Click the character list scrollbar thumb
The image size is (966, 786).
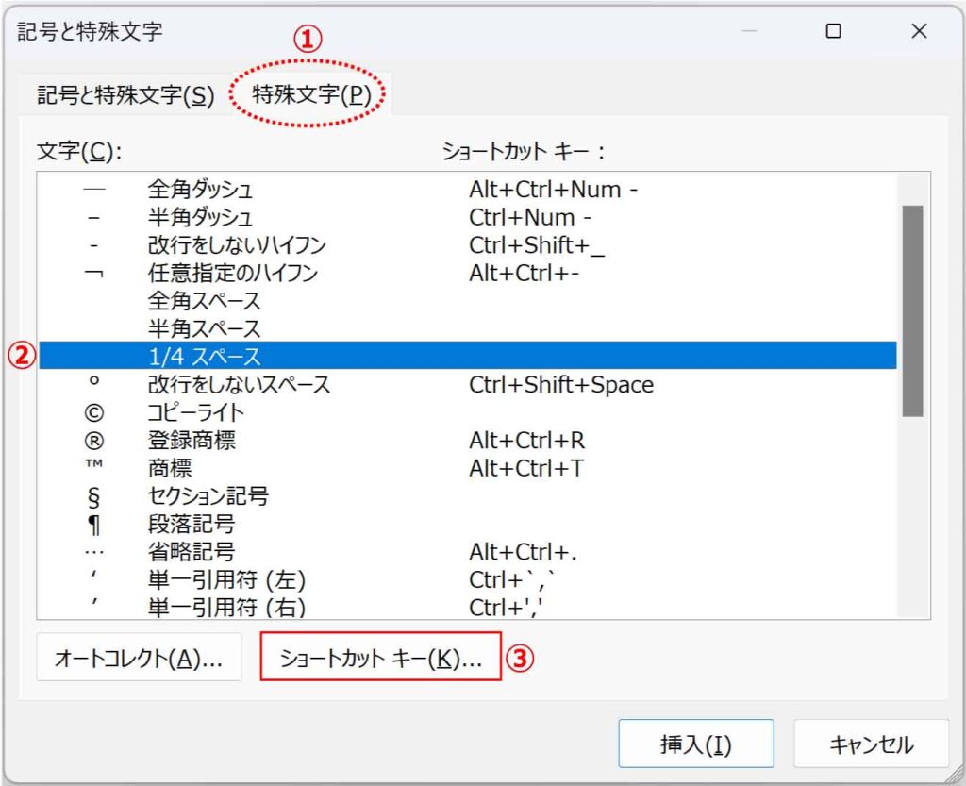912,311
